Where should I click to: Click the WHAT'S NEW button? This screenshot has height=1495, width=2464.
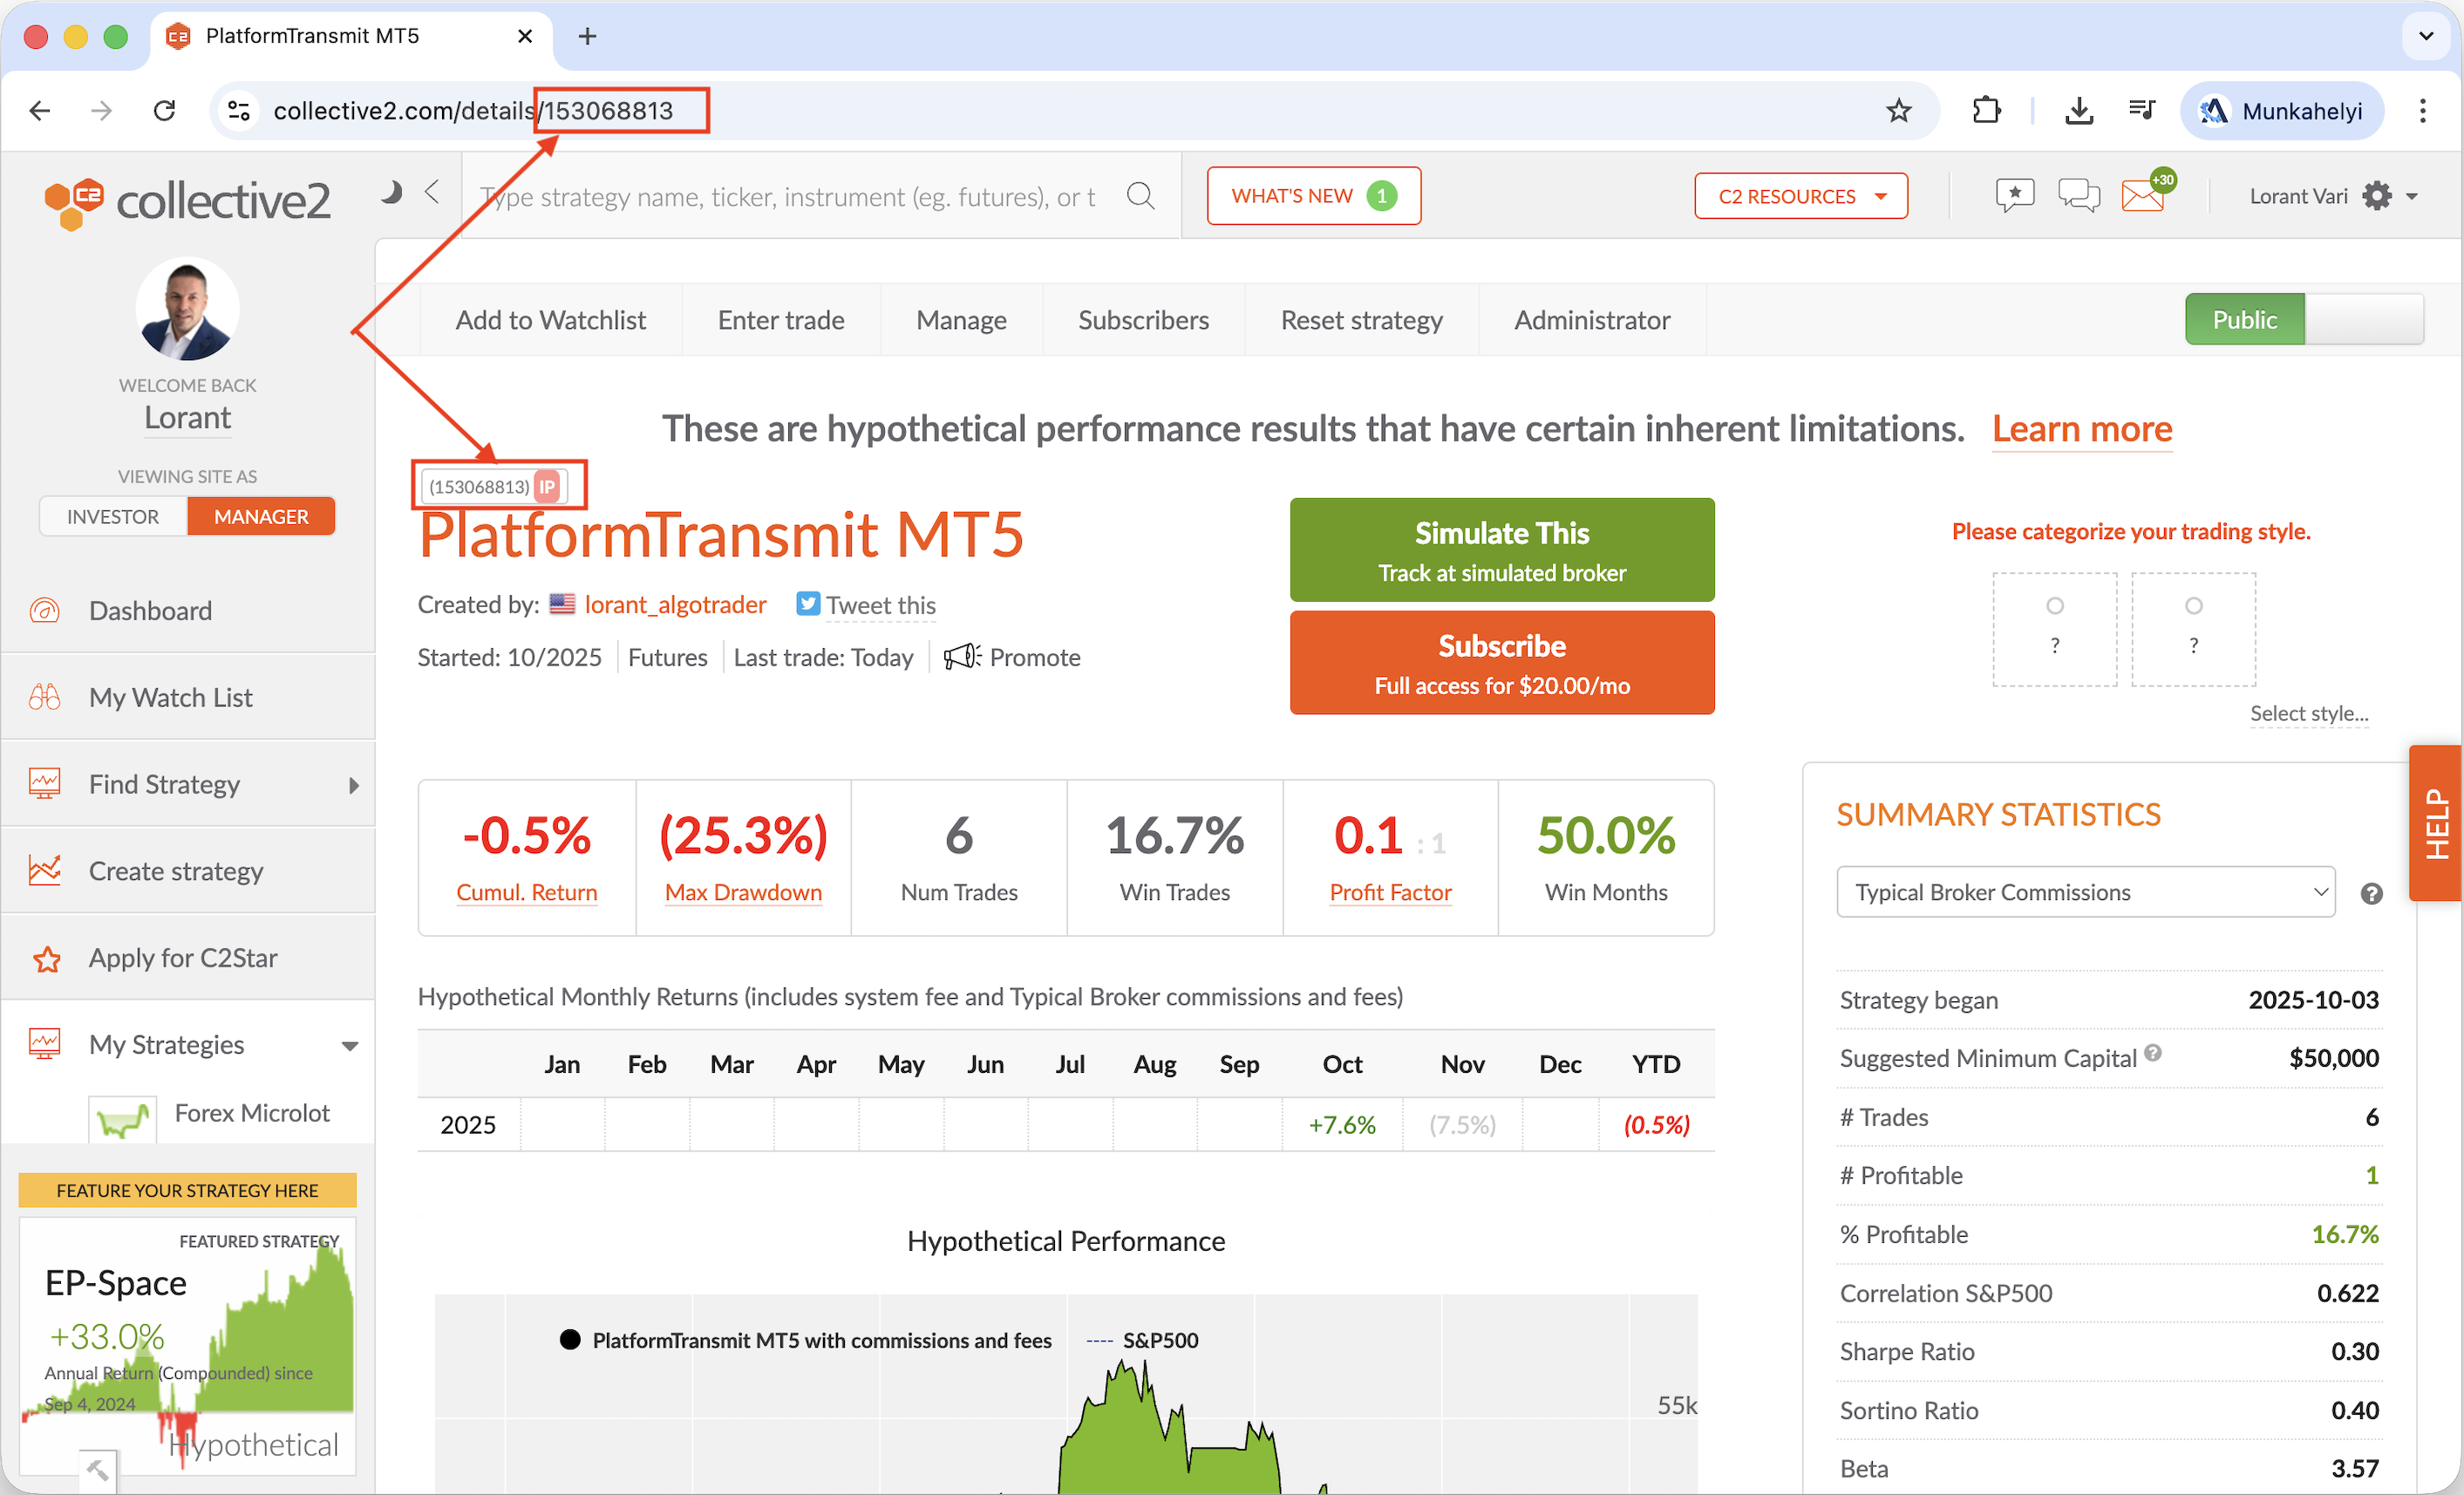[1313, 196]
